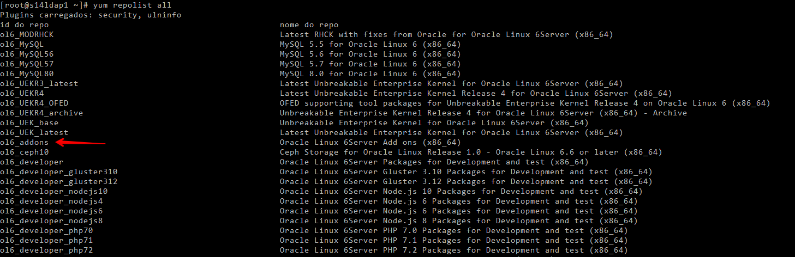Select the ol6_UEKR4_OFED repo id
The image size is (795, 257).
pyautogui.click(x=34, y=103)
